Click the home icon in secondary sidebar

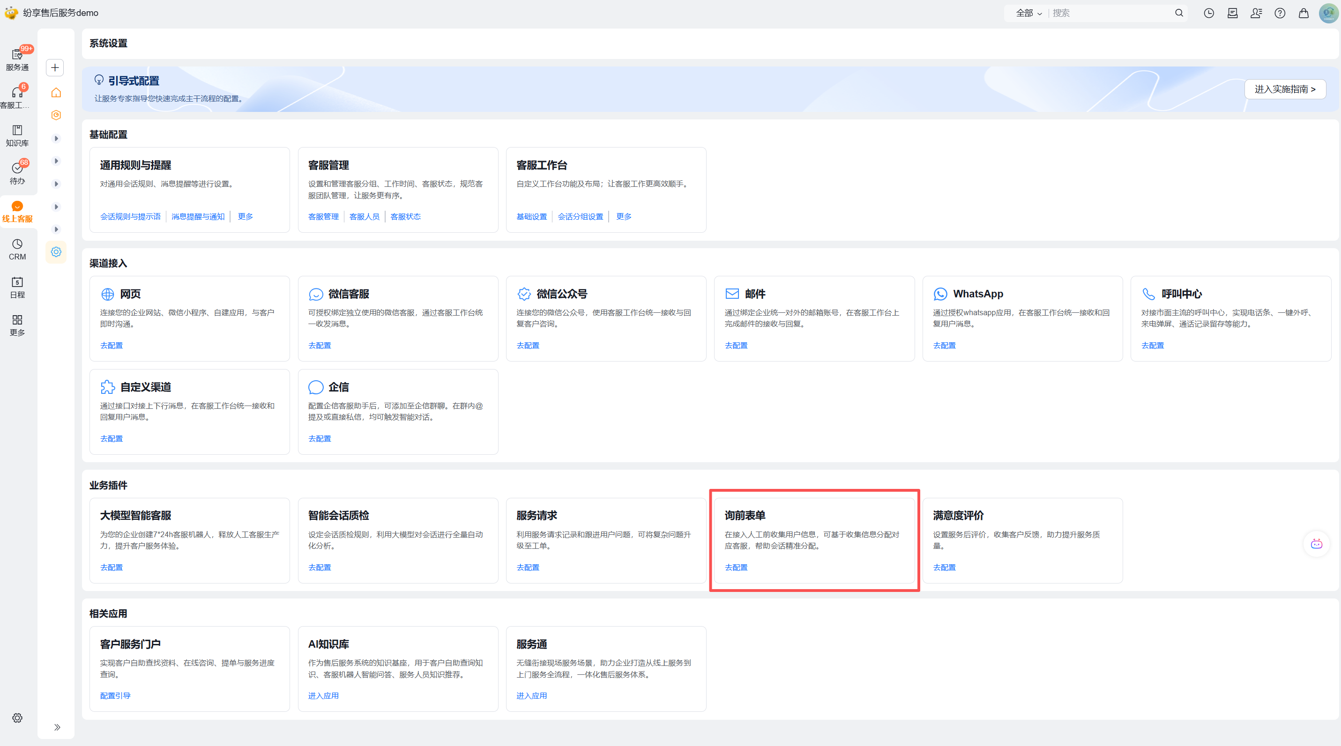coord(56,93)
